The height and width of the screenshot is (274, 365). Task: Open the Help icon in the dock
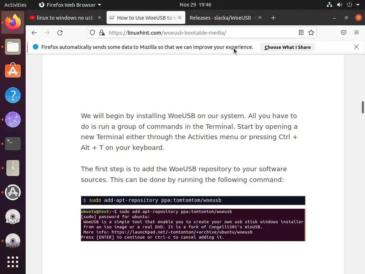point(13,95)
